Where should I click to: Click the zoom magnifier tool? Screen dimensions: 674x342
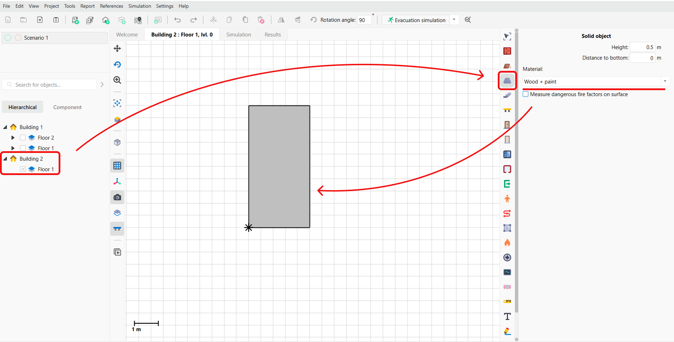(x=117, y=80)
